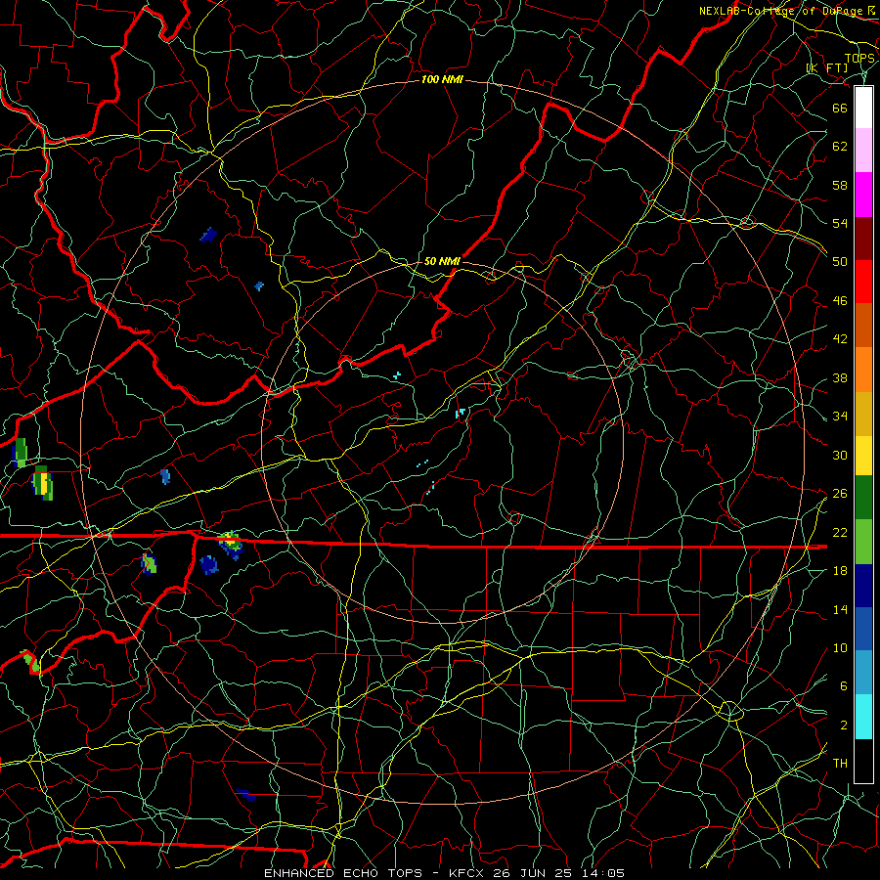The height and width of the screenshot is (880, 880).
Task: Click the 'TOPS' legend heading
Action: click(x=859, y=59)
